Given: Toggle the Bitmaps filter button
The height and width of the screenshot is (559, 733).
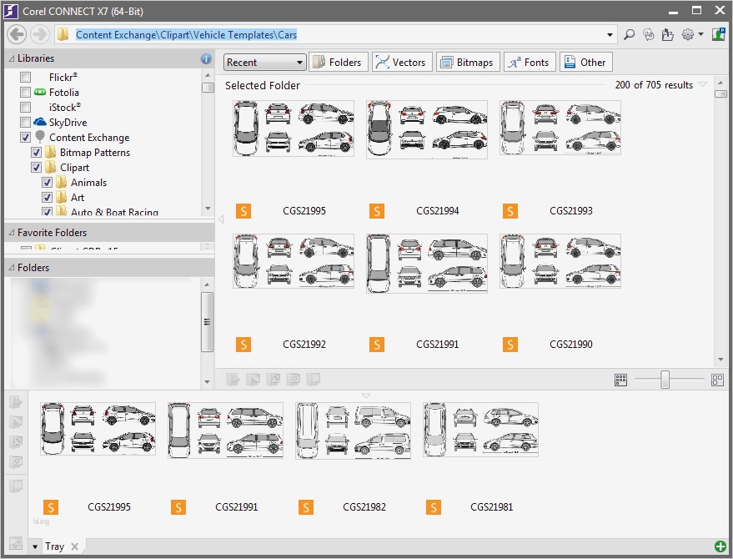Looking at the screenshot, I should 468,63.
